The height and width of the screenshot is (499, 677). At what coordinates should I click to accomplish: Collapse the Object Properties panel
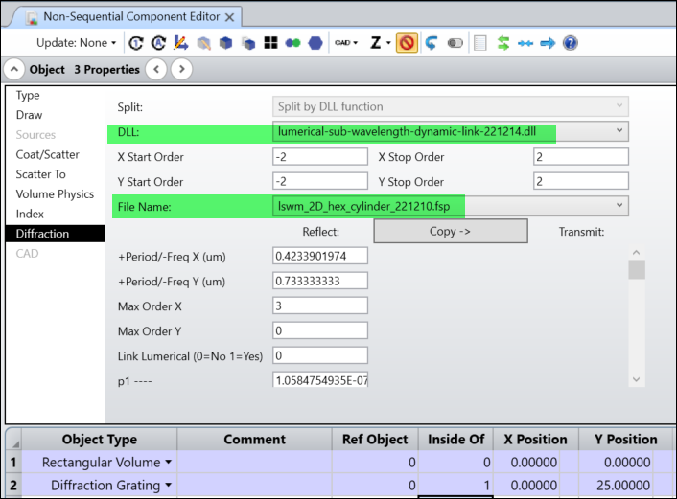click(15, 69)
